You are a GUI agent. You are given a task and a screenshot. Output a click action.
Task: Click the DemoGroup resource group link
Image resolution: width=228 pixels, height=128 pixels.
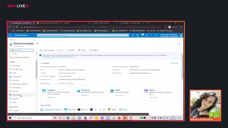click(x=63, y=66)
